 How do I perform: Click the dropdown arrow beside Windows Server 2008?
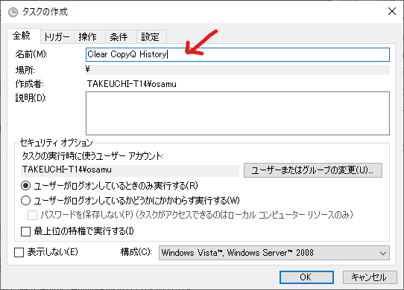pyautogui.click(x=383, y=254)
